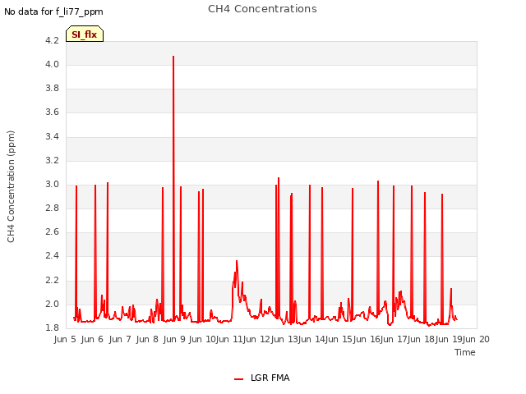Click the LGR FMA legend entry
526x394 pixels.
tap(261, 378)
